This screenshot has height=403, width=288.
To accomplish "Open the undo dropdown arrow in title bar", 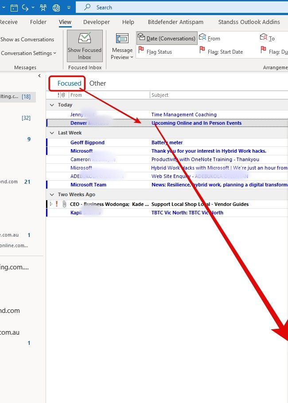I will (x=33, y=8).
